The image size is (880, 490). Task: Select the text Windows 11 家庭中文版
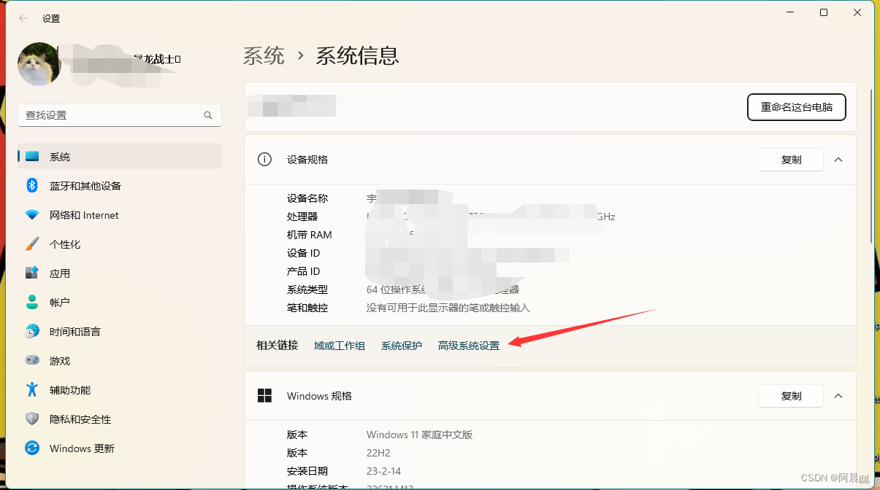420,435
